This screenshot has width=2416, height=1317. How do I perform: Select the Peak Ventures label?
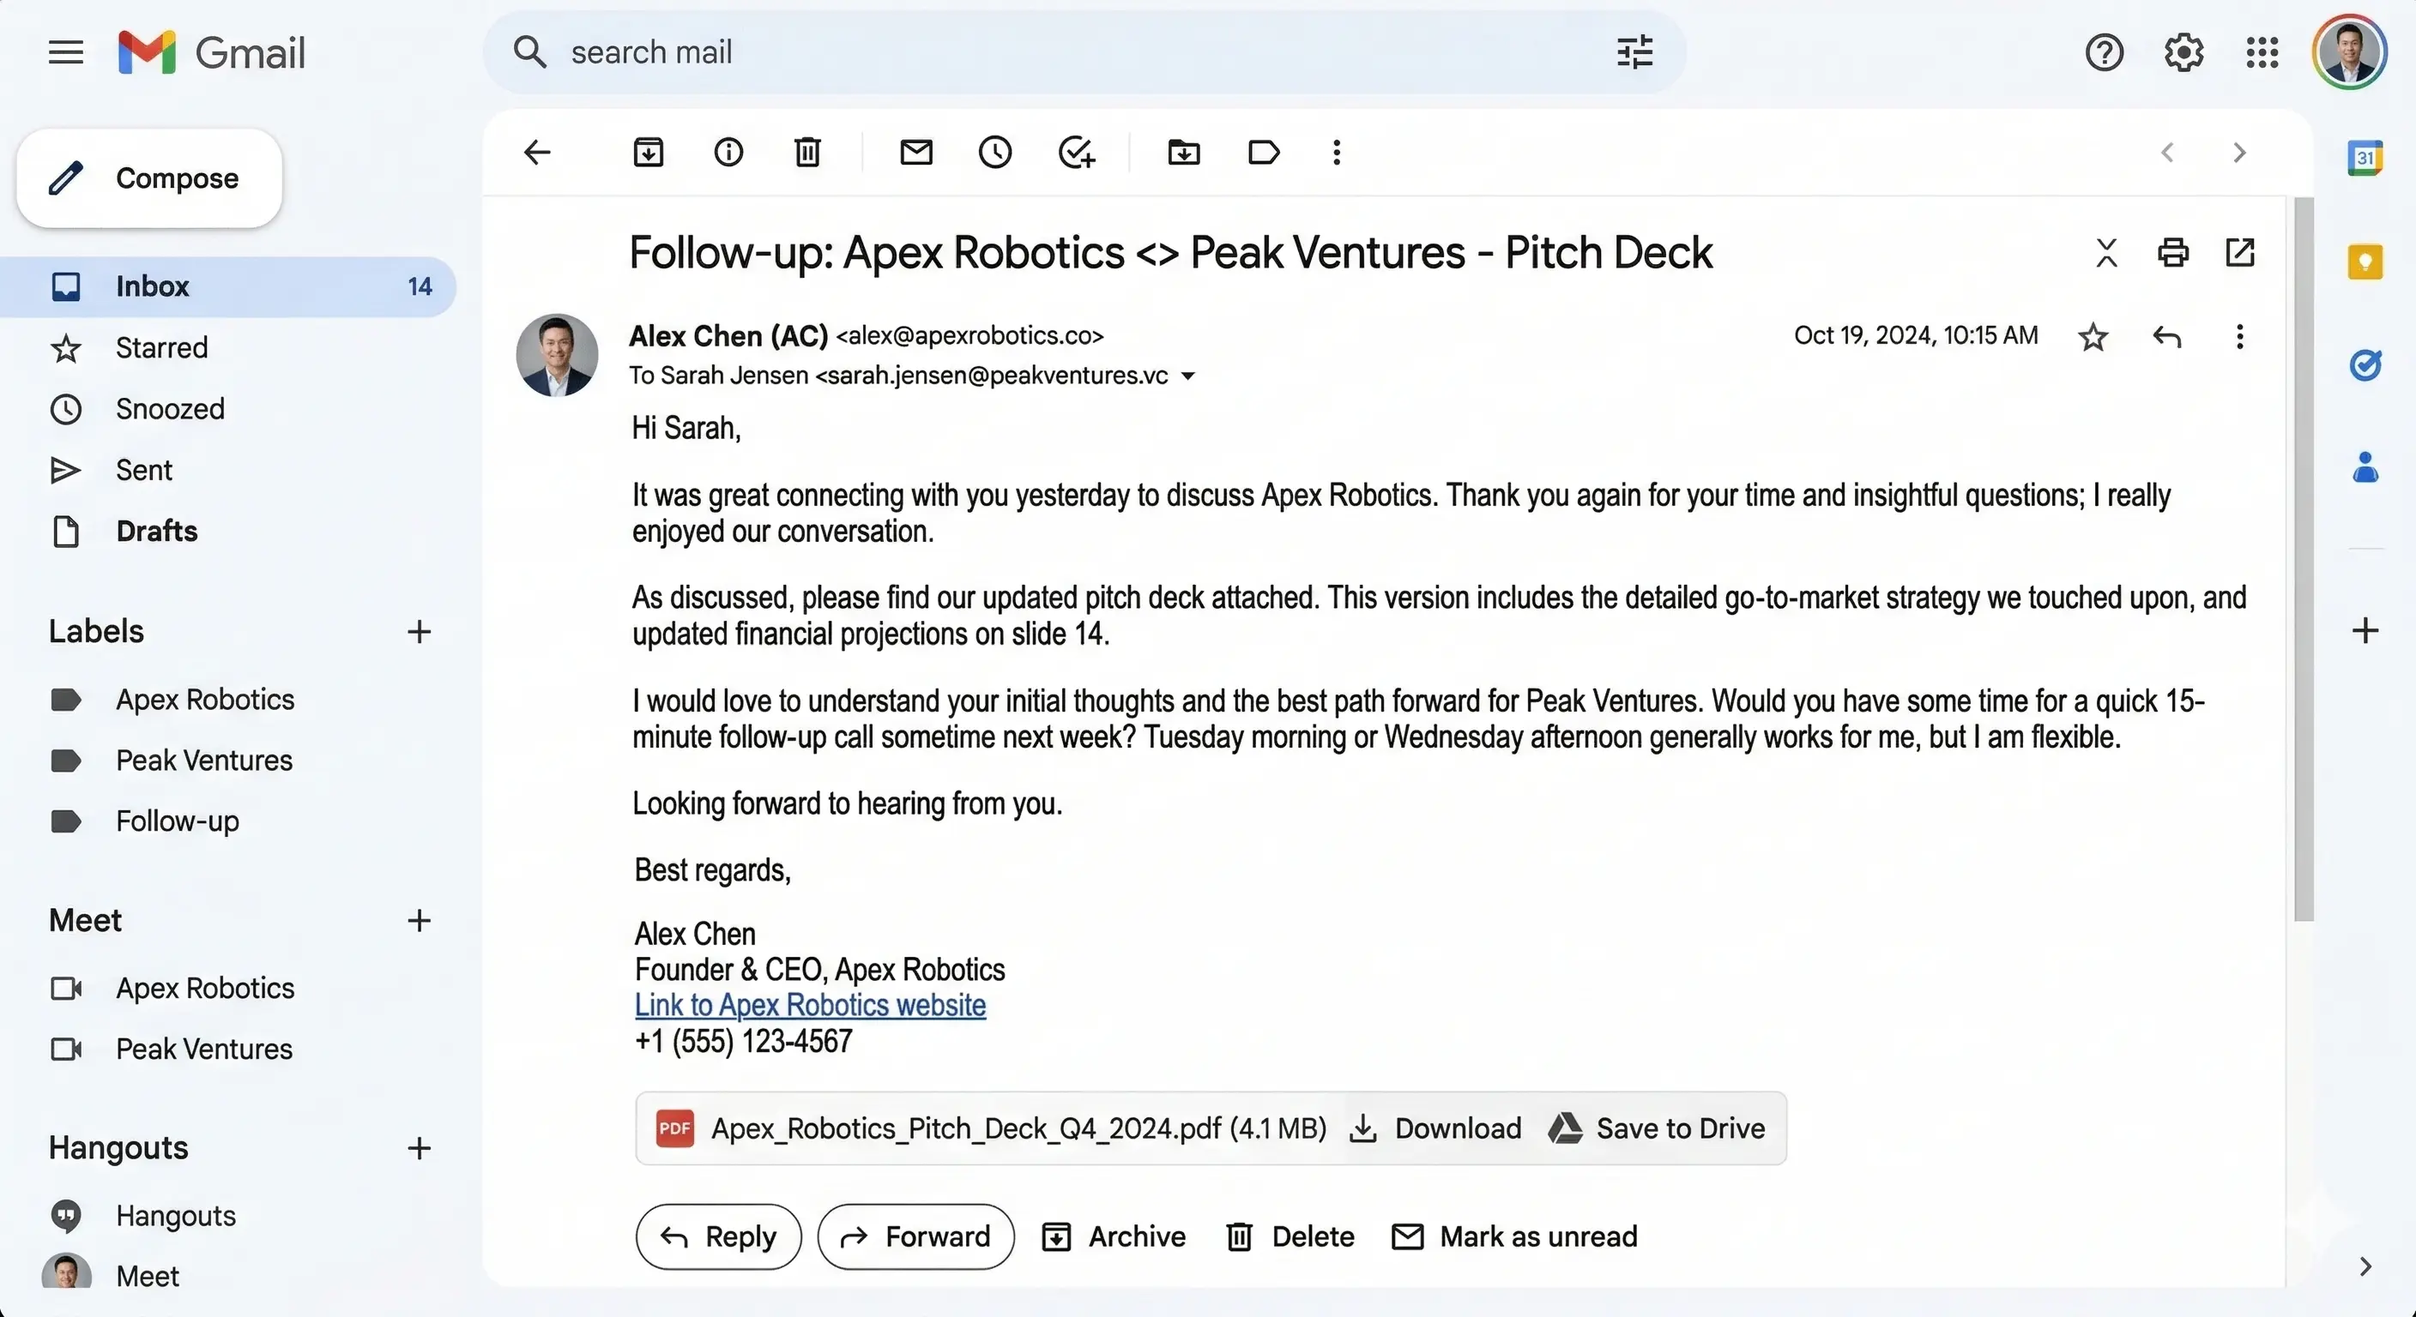[x=203, y=761]
